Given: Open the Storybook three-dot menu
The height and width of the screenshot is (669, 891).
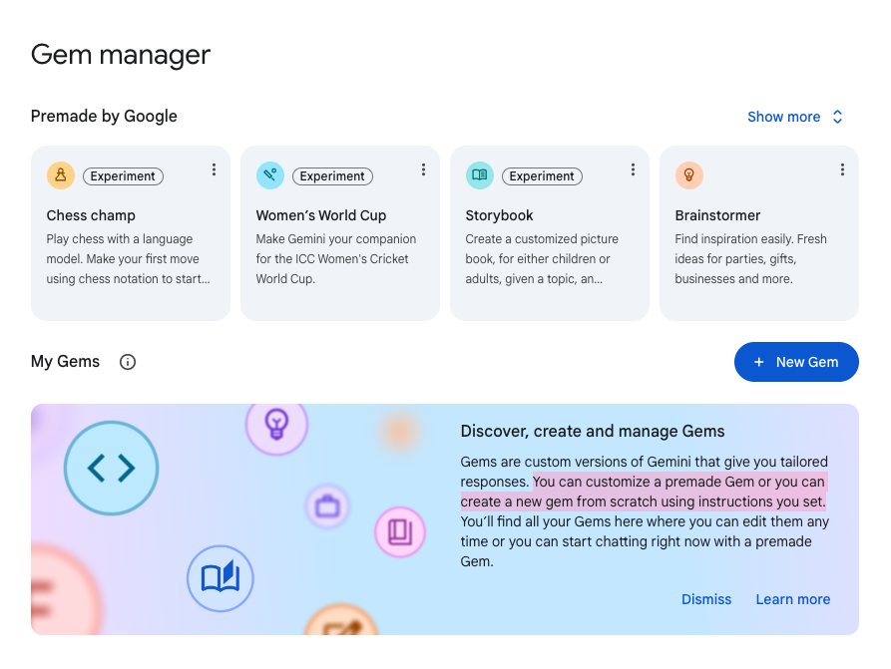Looking at the screenshot, I should click(633, 169).
